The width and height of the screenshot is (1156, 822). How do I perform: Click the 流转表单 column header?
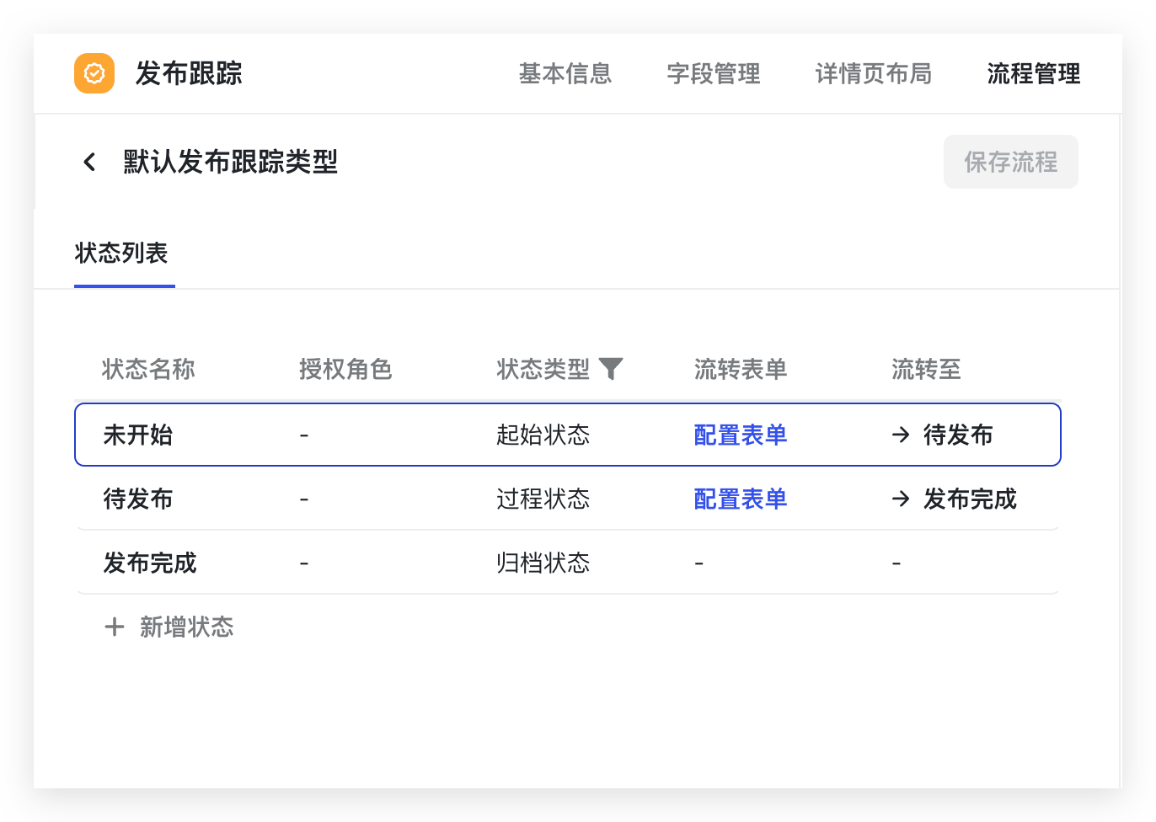coord(741,369)
